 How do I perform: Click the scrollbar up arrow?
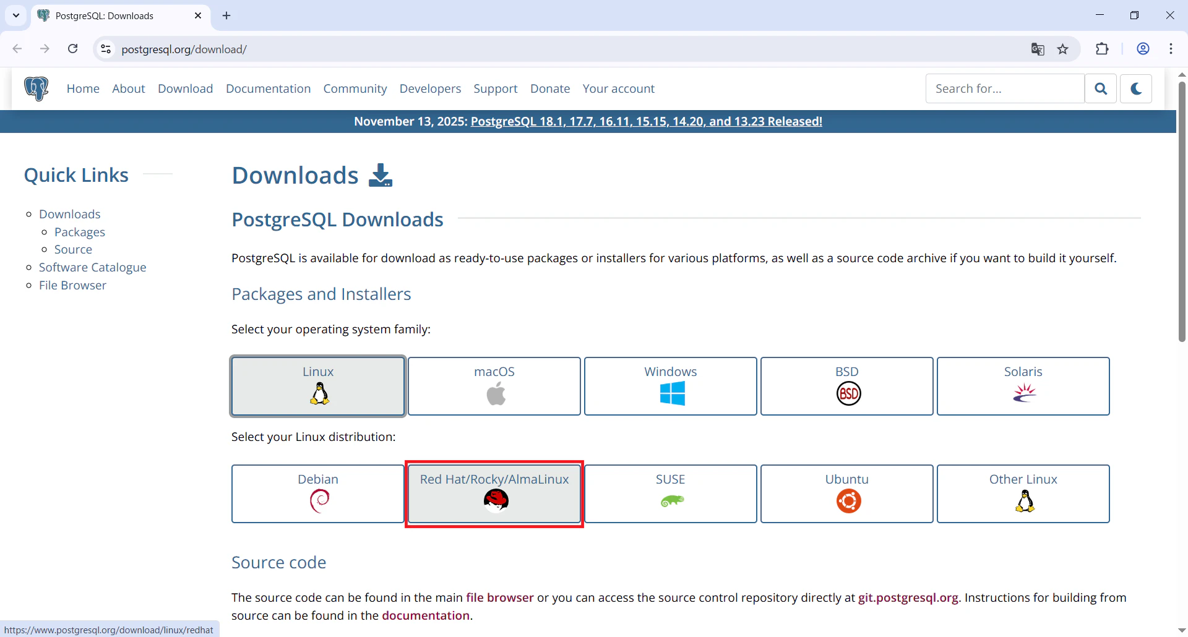1182,74
